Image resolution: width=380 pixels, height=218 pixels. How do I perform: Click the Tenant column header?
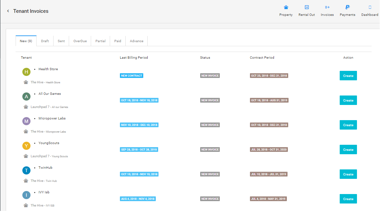[26, 58]
